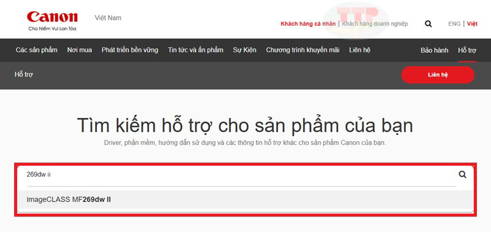Click the red Liên hệ button
Viewport: 491px width, 232px height.
click(438, 75)
